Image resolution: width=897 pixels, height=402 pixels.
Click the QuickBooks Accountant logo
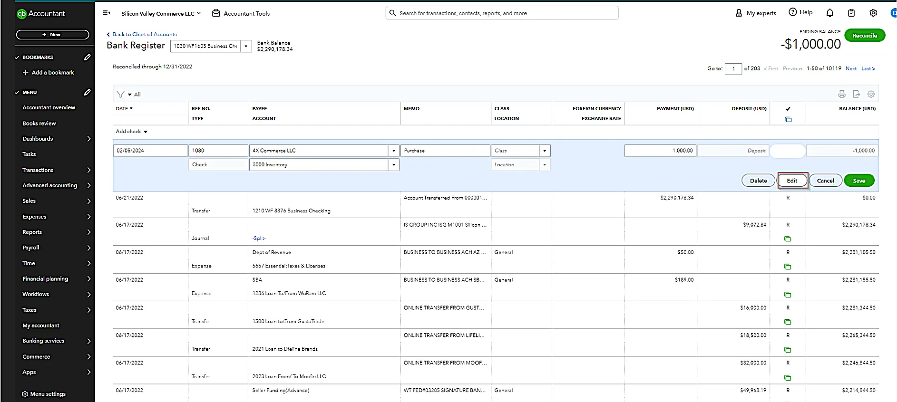(41, 14)
